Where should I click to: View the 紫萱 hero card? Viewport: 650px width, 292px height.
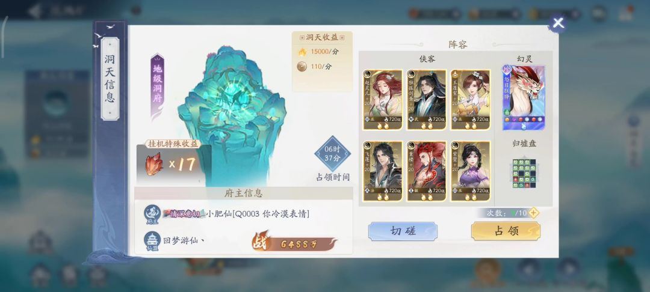(471, 171)
